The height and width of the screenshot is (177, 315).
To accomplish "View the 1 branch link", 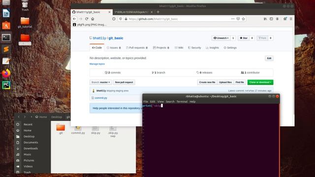I will pyautogui.click(x=158, y=73).
